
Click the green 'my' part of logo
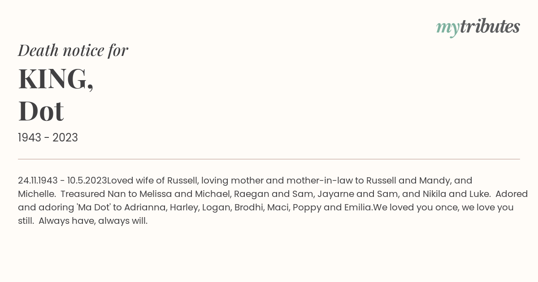(448, 28)
